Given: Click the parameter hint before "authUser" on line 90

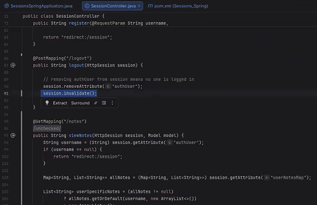Looking at the screenshot, I should [x=108, y=86].
